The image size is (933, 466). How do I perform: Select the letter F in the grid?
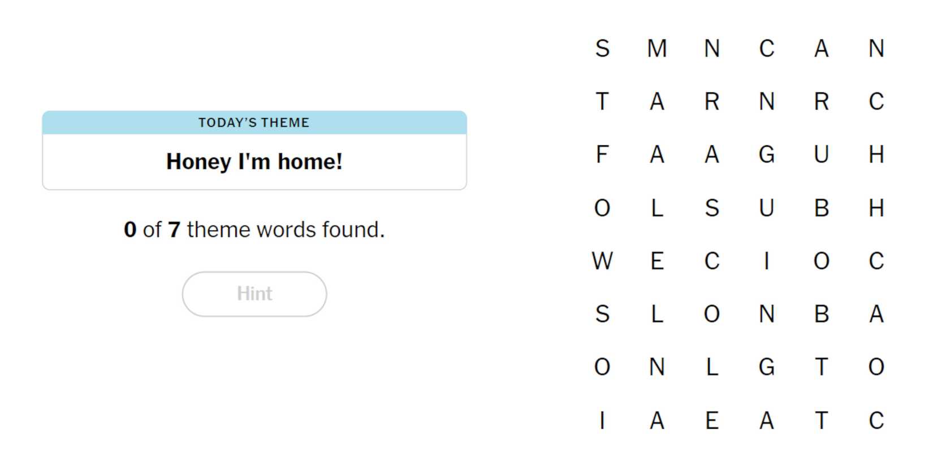tap(602, 154)
